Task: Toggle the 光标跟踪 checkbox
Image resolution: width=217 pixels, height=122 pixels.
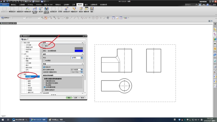Action: pyautogui.click(x=44, y=60)
